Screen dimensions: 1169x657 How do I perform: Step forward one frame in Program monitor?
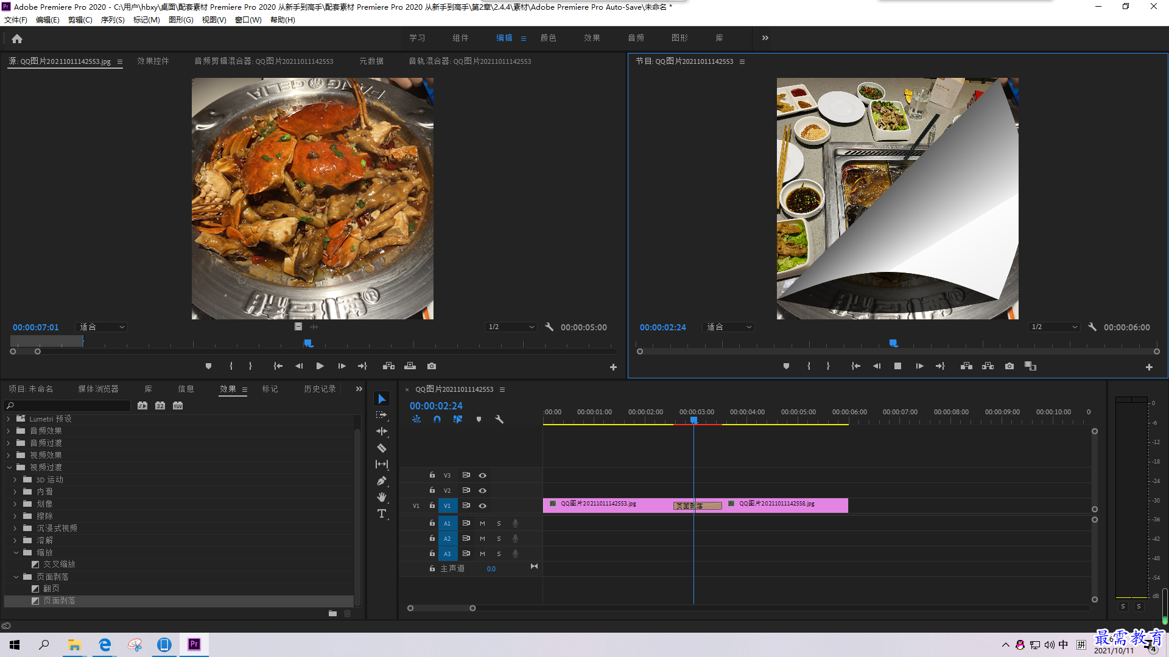[x=919, y=366]
